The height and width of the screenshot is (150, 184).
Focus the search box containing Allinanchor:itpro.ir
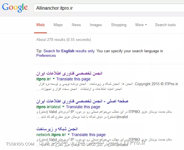[109, 8]
